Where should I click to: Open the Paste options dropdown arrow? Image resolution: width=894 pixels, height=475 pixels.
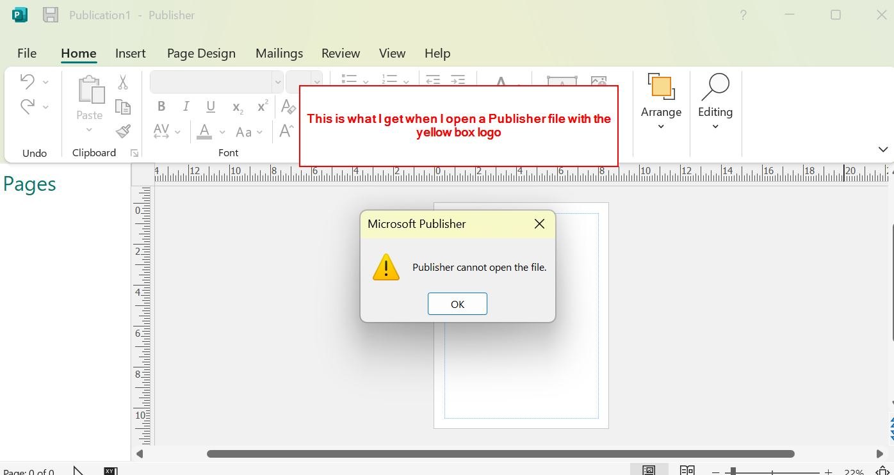tap(89, 130)
